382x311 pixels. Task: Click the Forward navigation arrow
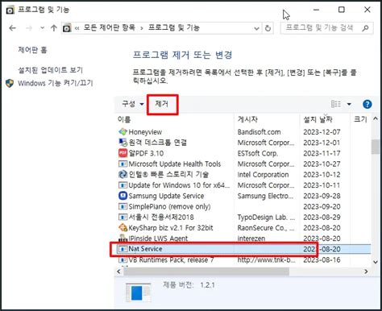[x=29, y=28]
